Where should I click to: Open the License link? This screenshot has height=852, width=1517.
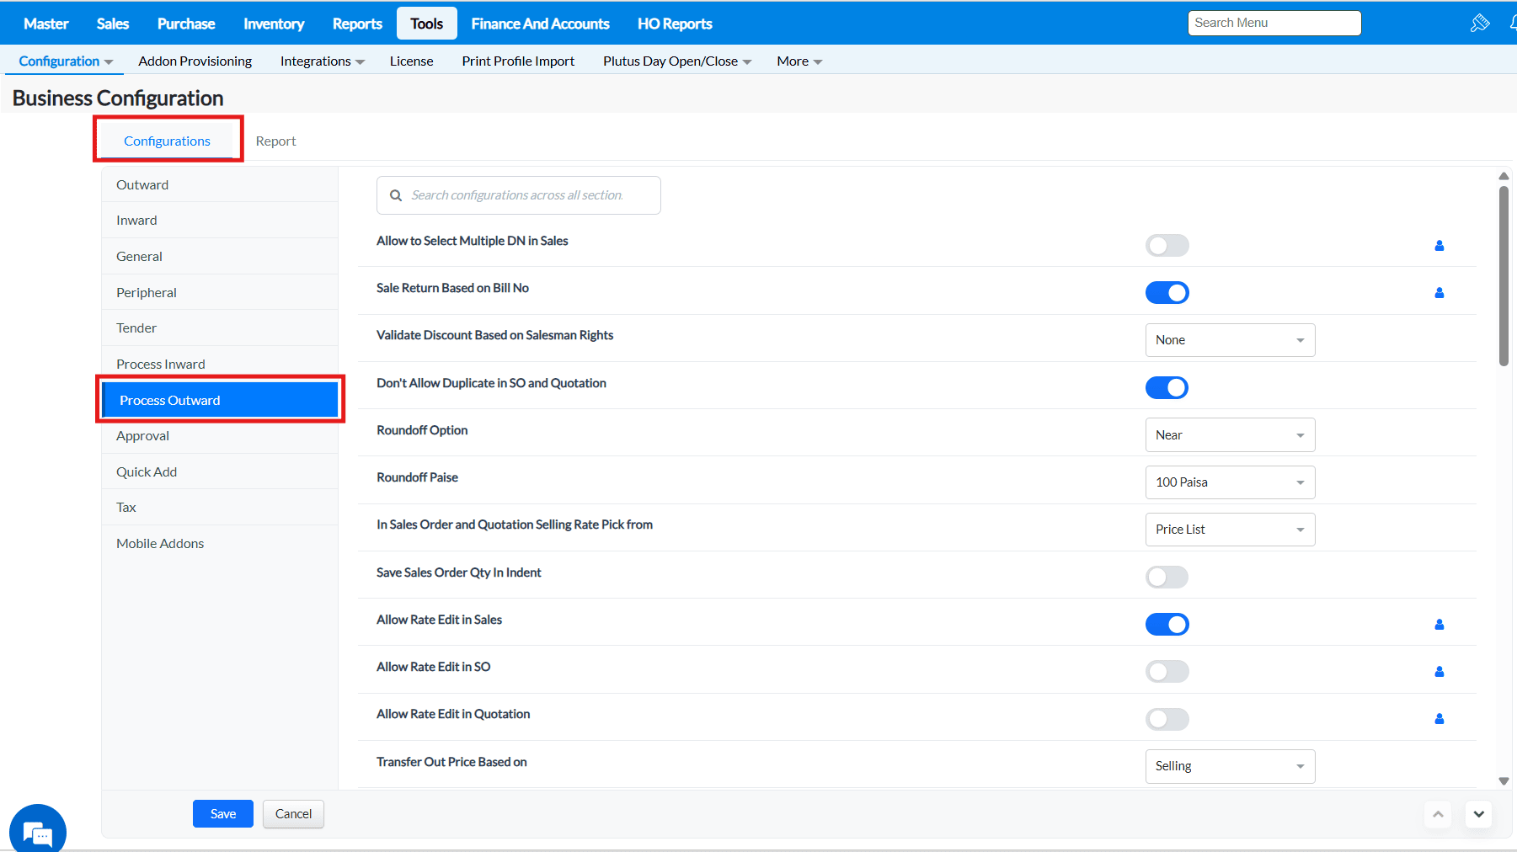point(412,61)
